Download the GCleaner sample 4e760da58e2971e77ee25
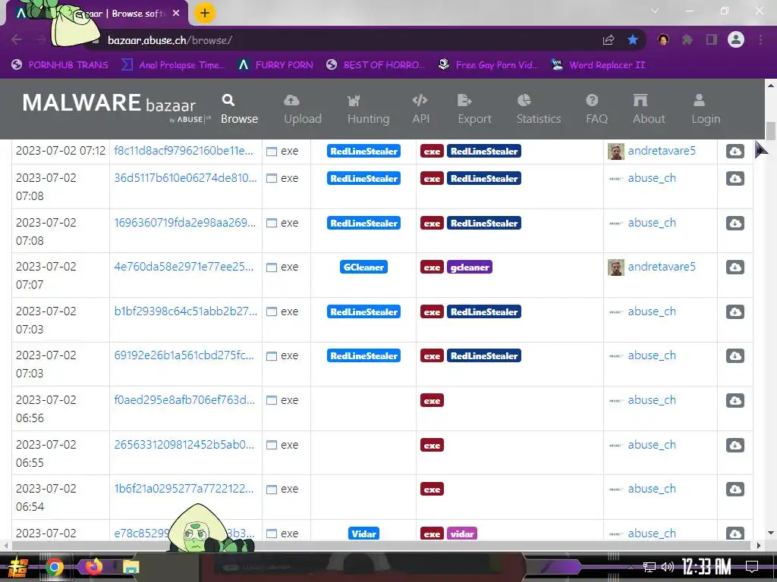The image size is (777, 582). coord(735,267)
